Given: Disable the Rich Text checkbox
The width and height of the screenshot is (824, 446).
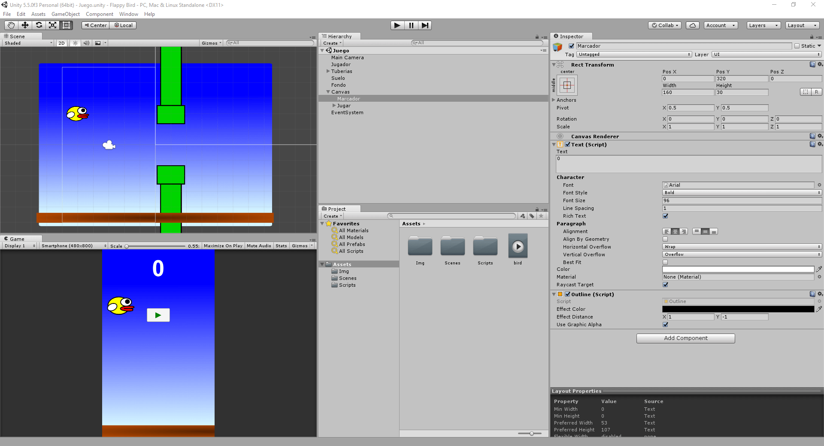Looking at the screenshot, I should [665, 216].
